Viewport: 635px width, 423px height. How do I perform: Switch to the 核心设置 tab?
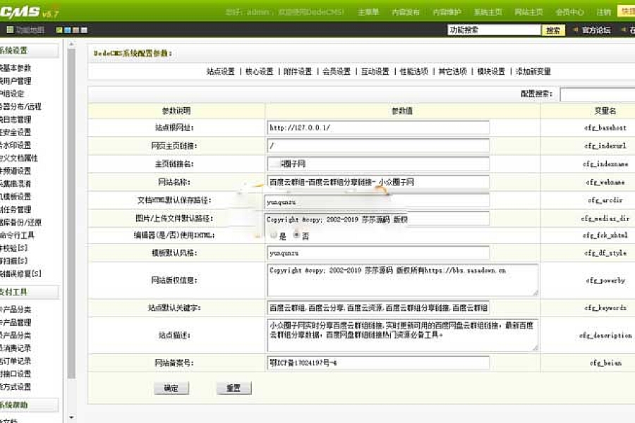[259, 71]
